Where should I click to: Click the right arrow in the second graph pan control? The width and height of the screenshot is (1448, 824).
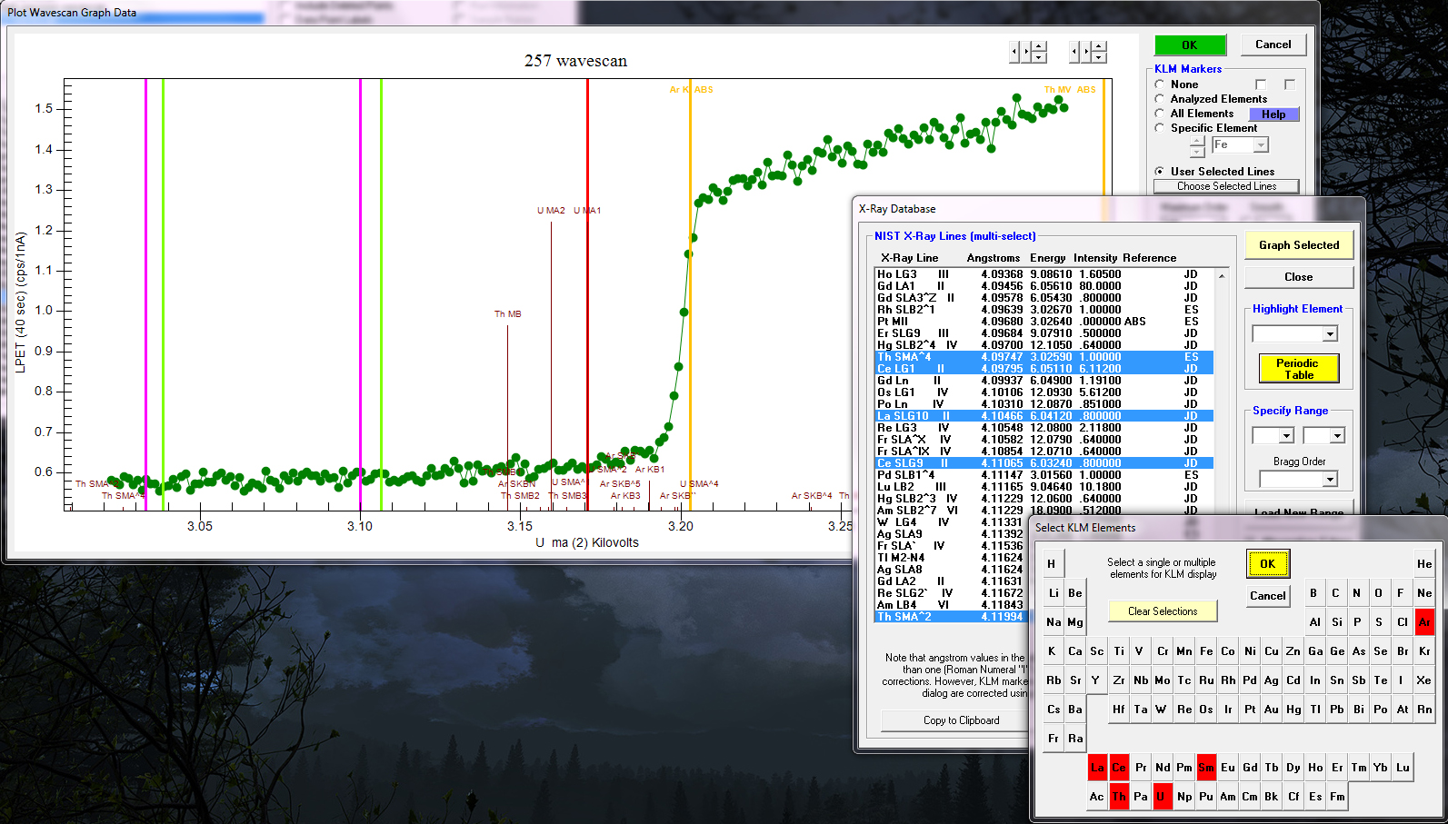pyautogui.click(x=1086, y=52)
